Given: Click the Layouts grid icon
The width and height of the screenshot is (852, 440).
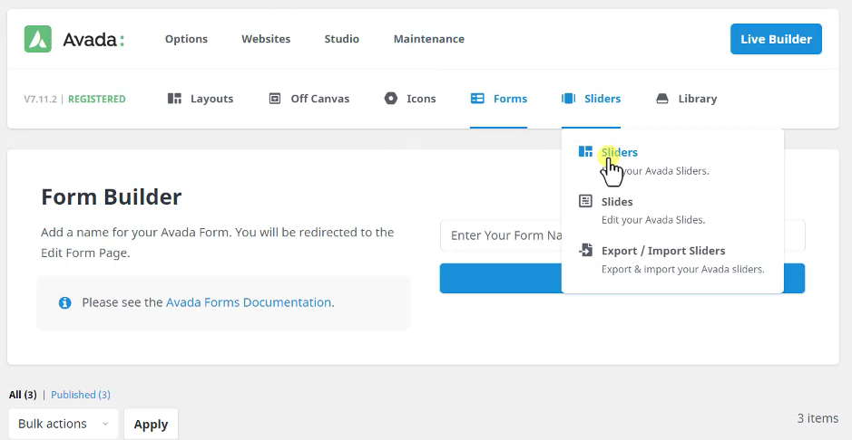Looking at the screenshot, I should 175,99.
